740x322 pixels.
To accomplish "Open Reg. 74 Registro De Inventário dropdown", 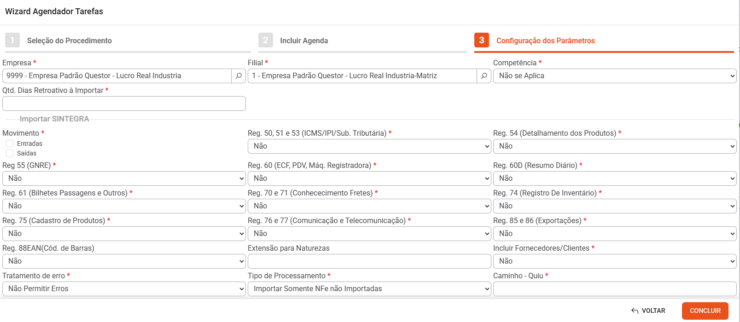I will click(x=615, y=206).
